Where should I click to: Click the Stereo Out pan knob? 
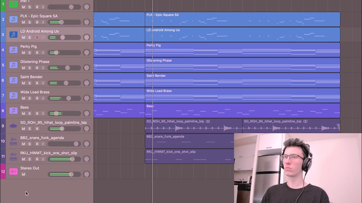(x=87, y=174)
